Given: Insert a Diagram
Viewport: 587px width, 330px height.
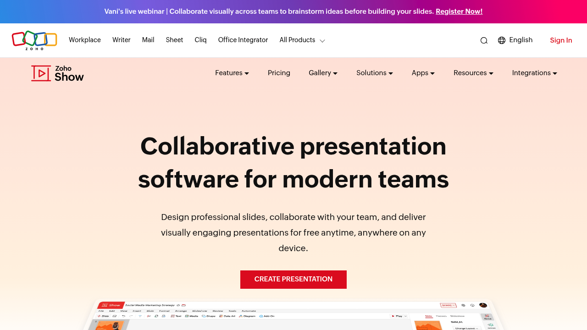Looking at the screenshot, I should [x=248, y=316].
